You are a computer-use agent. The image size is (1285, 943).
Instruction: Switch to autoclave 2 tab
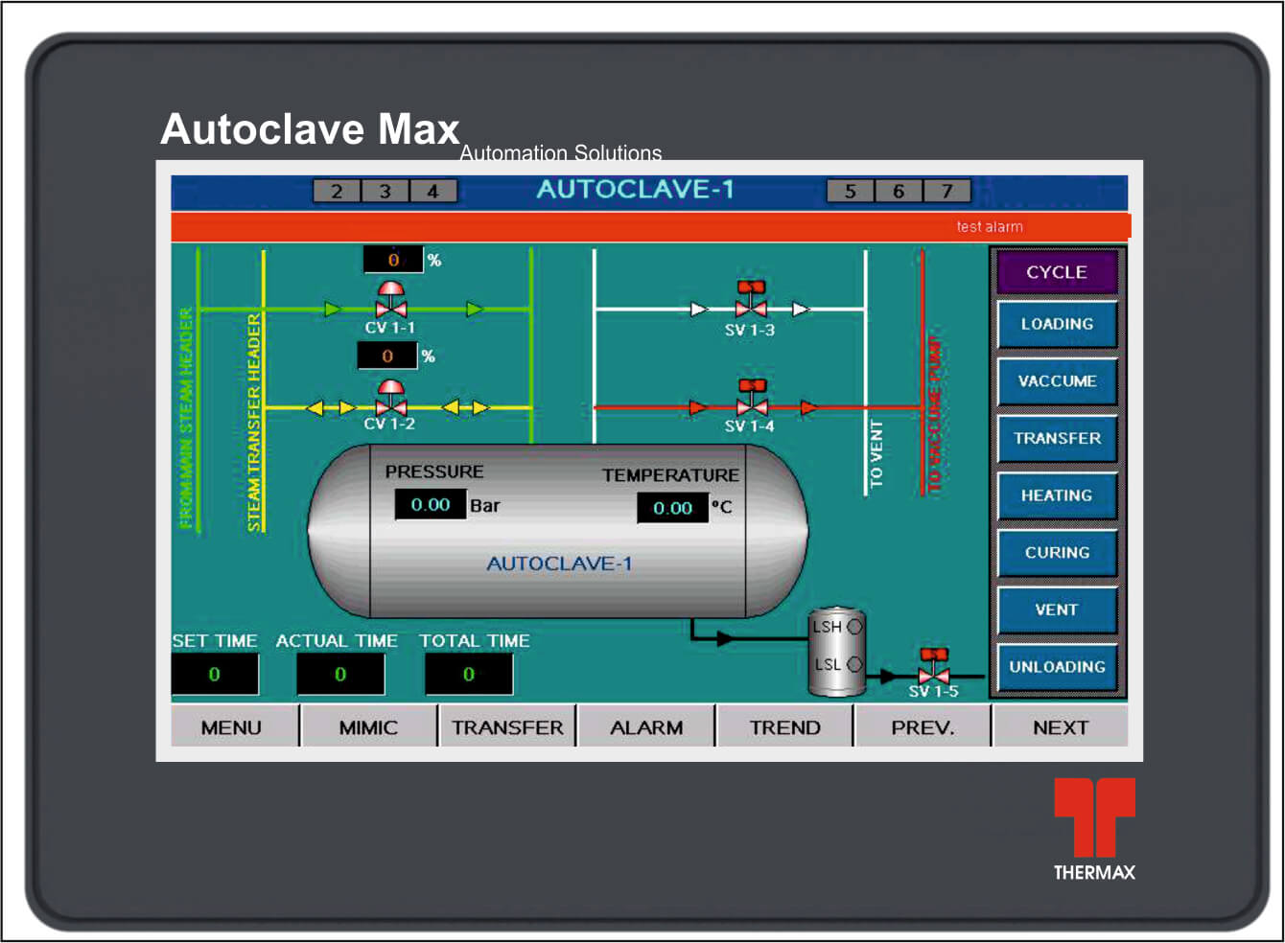pos(338,191)
